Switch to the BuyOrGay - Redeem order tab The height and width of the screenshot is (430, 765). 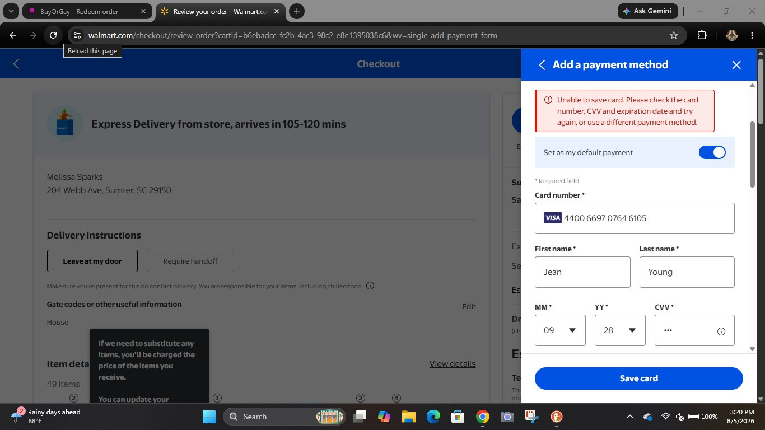coord(87,11)
